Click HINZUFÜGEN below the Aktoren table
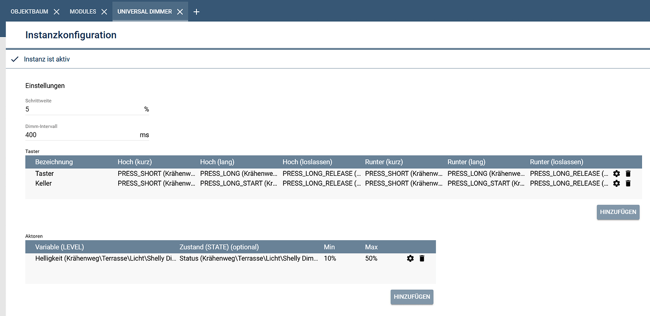This screenshot has width=650, height=316. click(x=412, y=297)
